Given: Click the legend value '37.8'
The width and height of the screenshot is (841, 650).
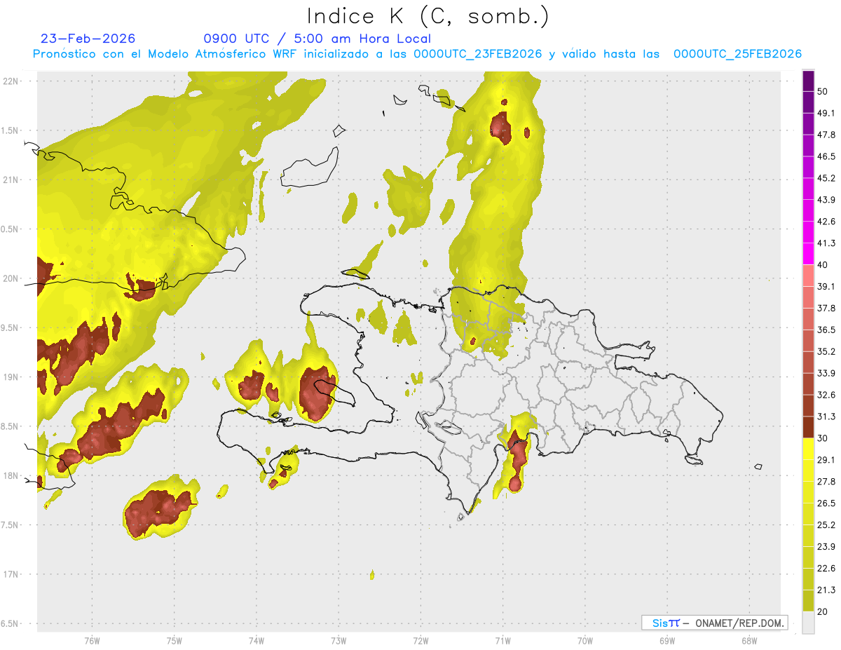Looking at the screenshot, I should click(826, 308).
